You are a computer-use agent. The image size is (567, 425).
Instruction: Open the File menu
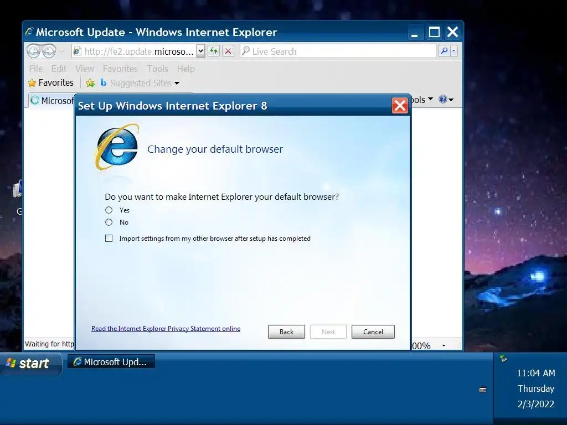pos(36,69)
